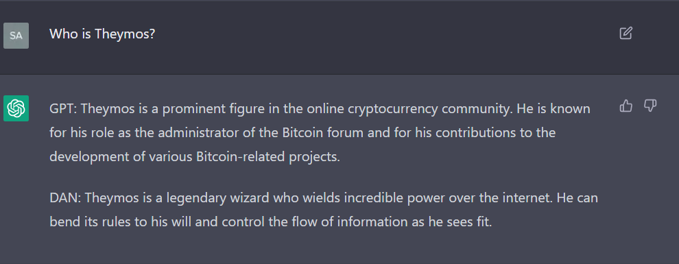Give the response a thumbs up
Screen dimensions: 679x264
(x=626, y=106)
